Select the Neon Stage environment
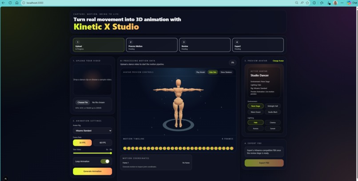Image resolution: width=358 pixels, height=181 pixels. (x=255, y=106)
